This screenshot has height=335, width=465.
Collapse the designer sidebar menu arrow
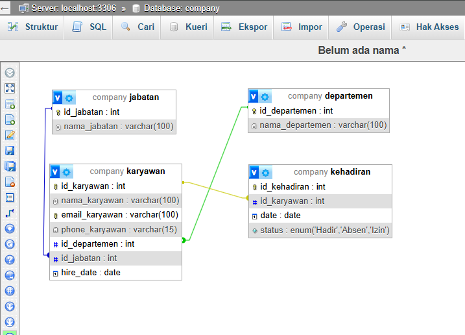tap(10, 73)
